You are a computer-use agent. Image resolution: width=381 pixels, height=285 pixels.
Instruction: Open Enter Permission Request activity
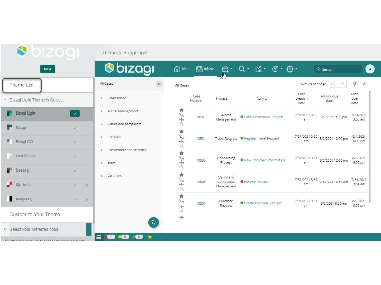tap(264, 117)
